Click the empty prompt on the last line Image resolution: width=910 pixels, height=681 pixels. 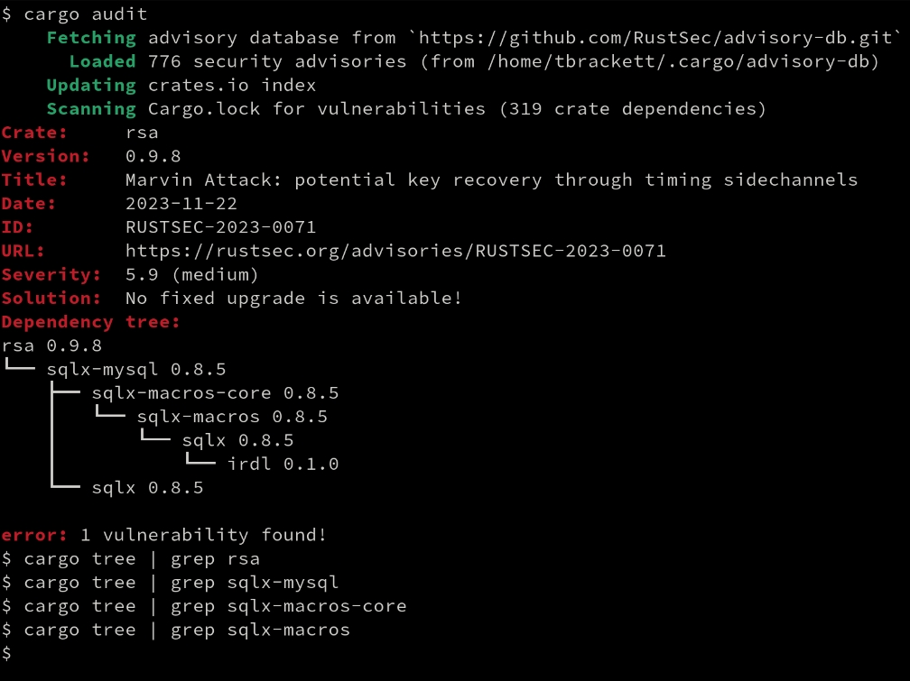6,654
